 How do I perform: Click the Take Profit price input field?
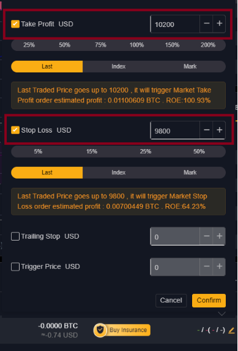[x=175, y=24]
